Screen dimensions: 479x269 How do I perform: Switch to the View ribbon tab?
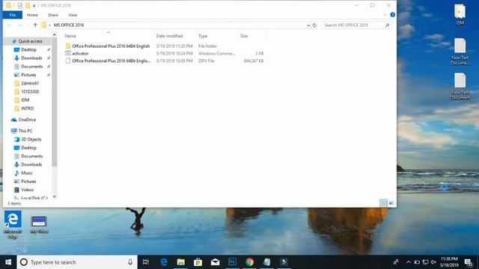click(73, 15)
